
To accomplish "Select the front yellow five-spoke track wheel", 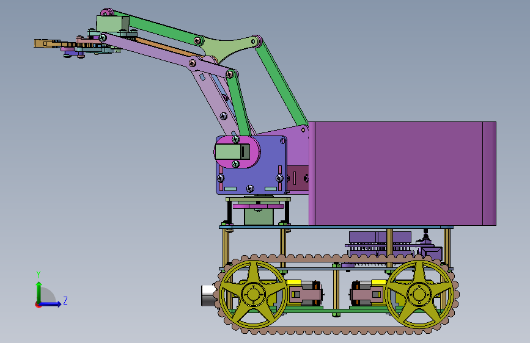I will point(253,294).
